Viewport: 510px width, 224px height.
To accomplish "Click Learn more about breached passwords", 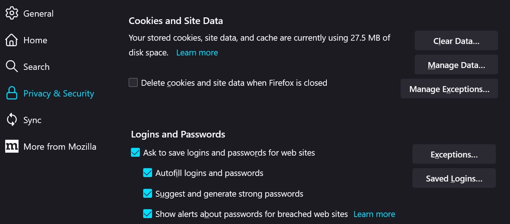I will pyautogui.click(x=374, y=214).
